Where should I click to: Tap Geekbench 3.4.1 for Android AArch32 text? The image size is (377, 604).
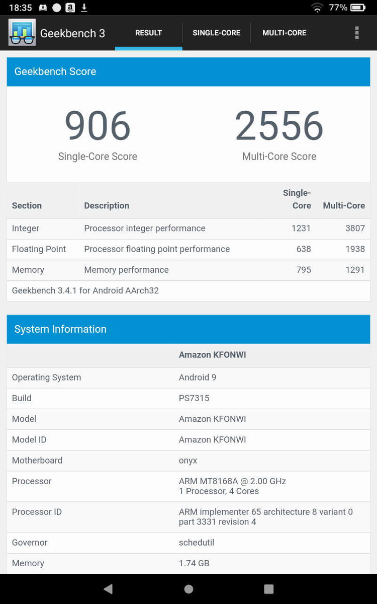(85, 290)
